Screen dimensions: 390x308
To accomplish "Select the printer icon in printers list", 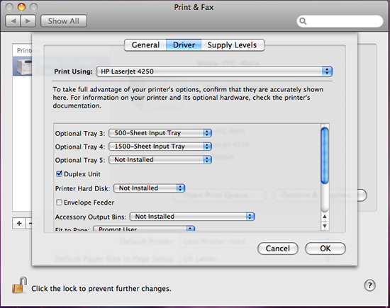I will (x=24, y=67).
